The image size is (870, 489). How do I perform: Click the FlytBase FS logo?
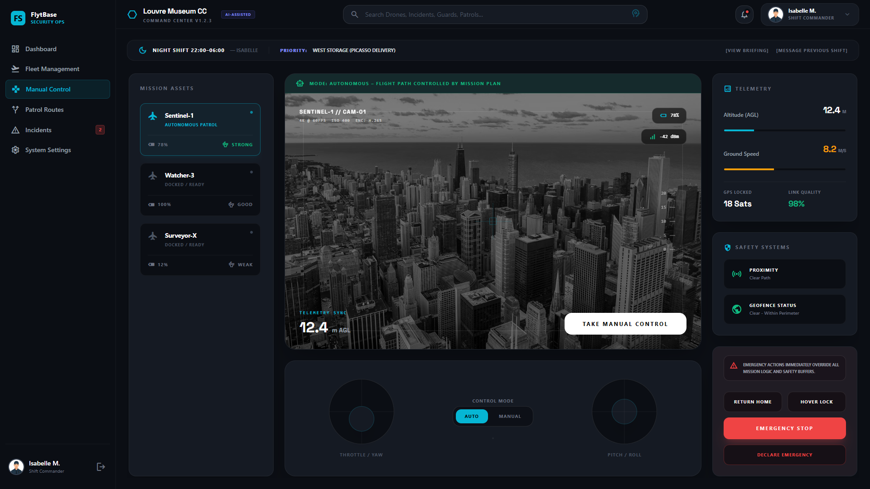click(18, 18)
